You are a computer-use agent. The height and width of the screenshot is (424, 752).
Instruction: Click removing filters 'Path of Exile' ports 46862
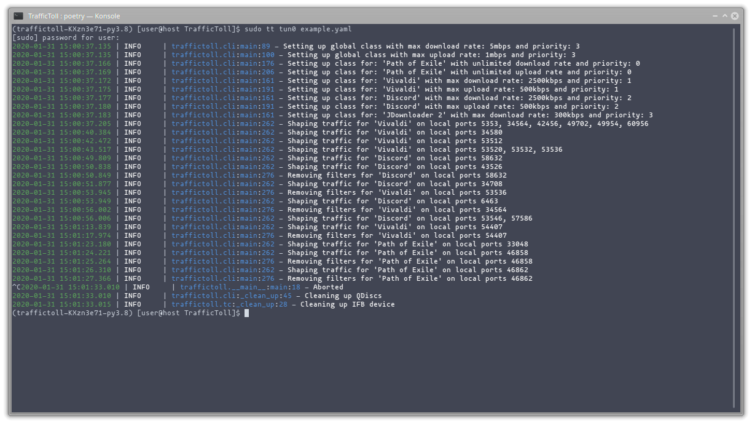(272, 278)
